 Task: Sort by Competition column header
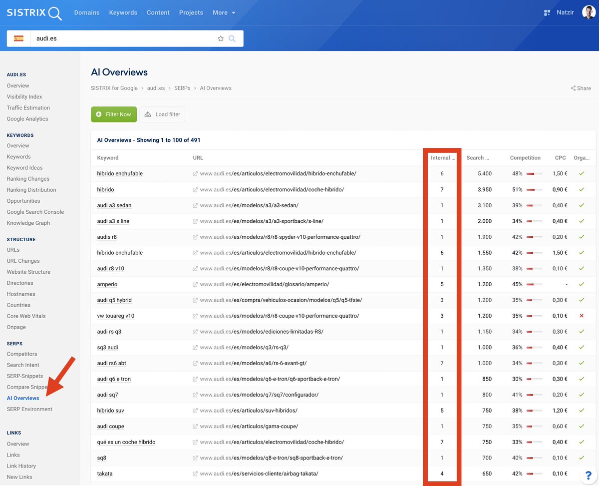pos(525,158)
